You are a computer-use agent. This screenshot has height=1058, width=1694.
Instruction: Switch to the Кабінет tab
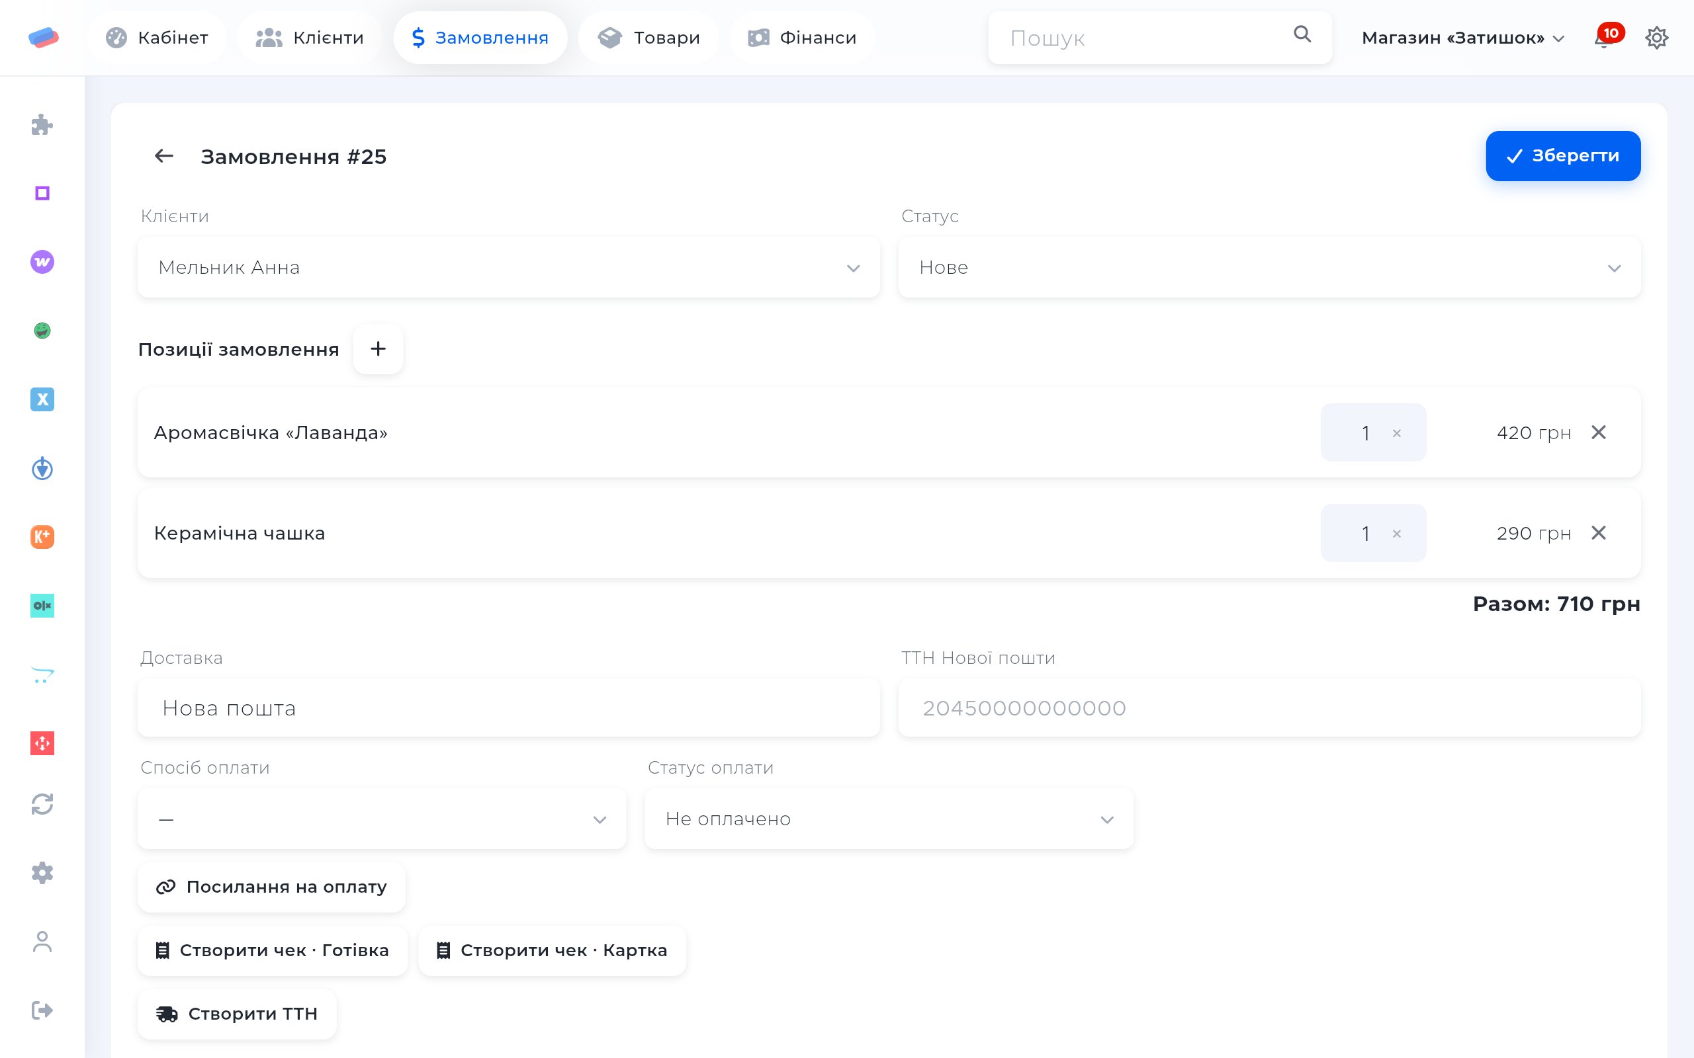(157, 38)
